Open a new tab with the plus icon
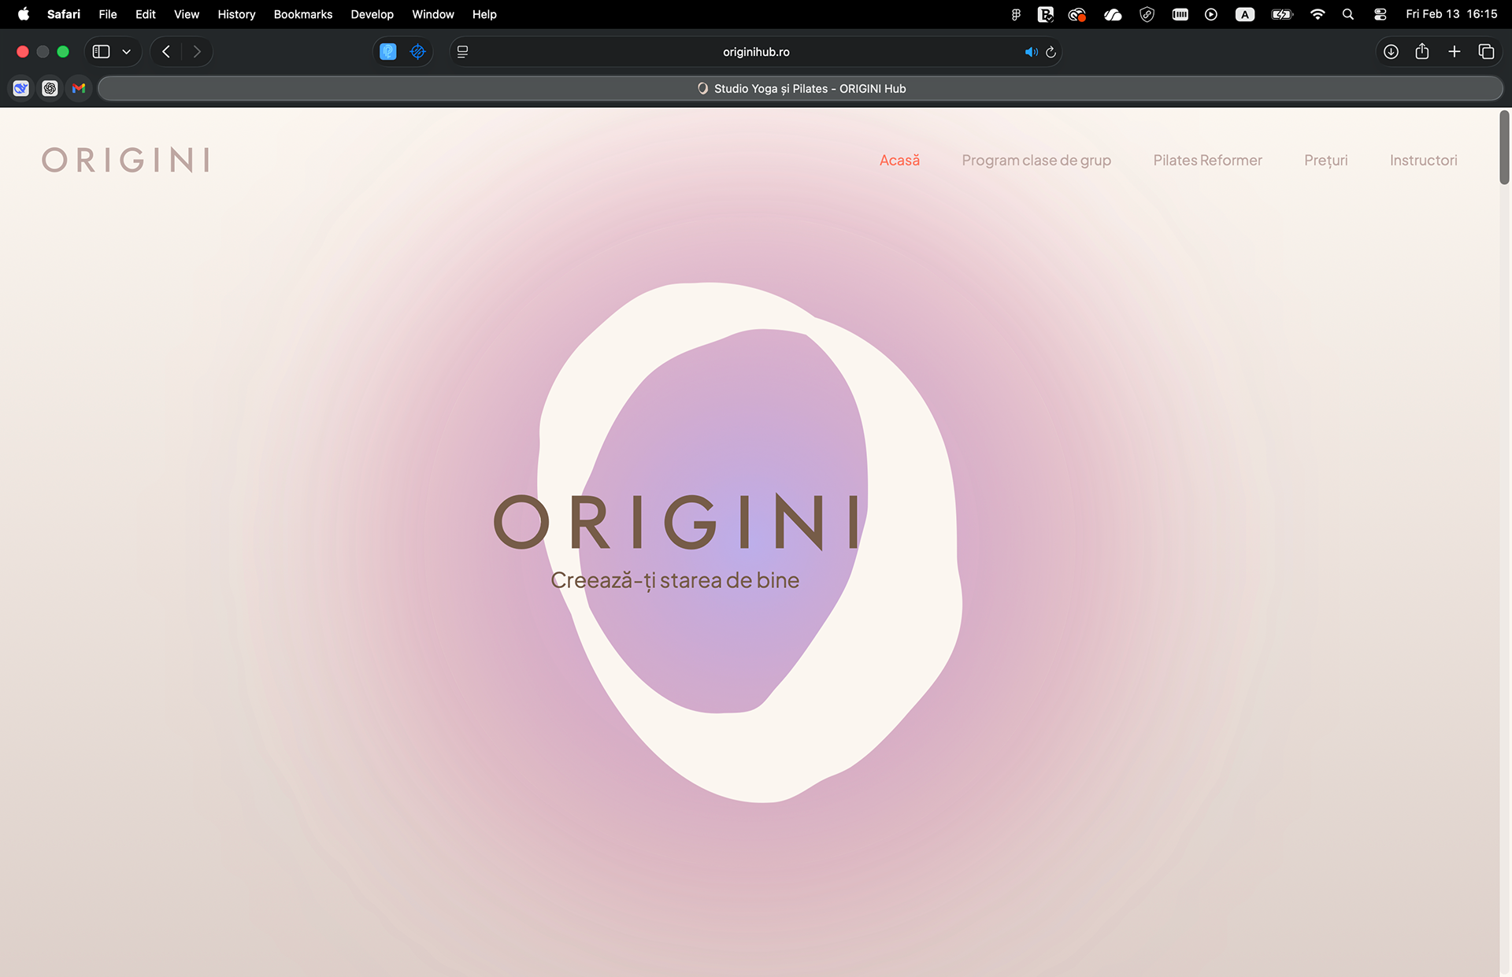The height and width of the screenshot is (977, 1512). [x=1454, y=52]
